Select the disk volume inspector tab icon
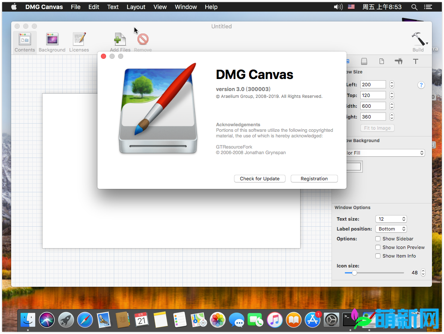 364,61
